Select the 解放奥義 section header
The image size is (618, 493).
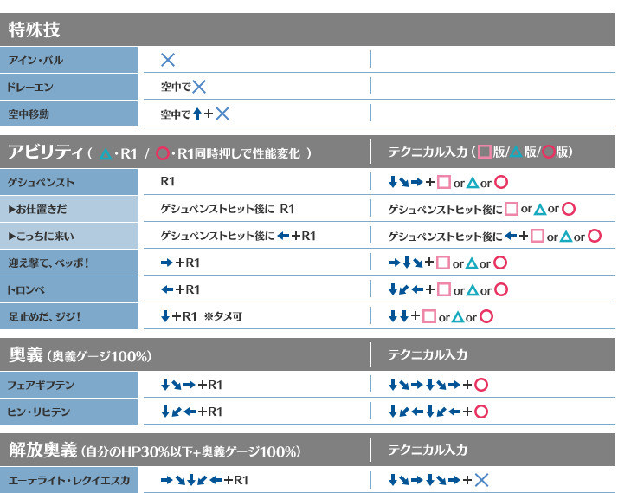coord(154,451)
